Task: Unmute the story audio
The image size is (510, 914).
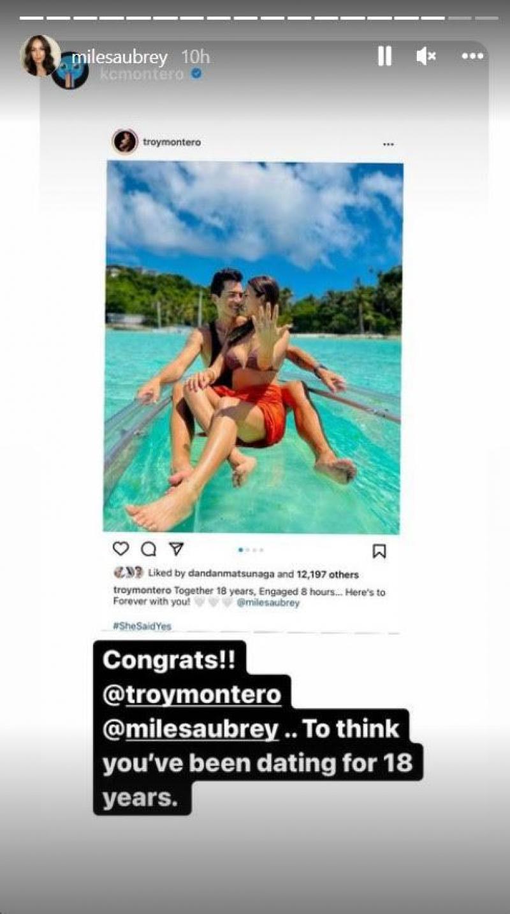Action: (x=426, y=57)
